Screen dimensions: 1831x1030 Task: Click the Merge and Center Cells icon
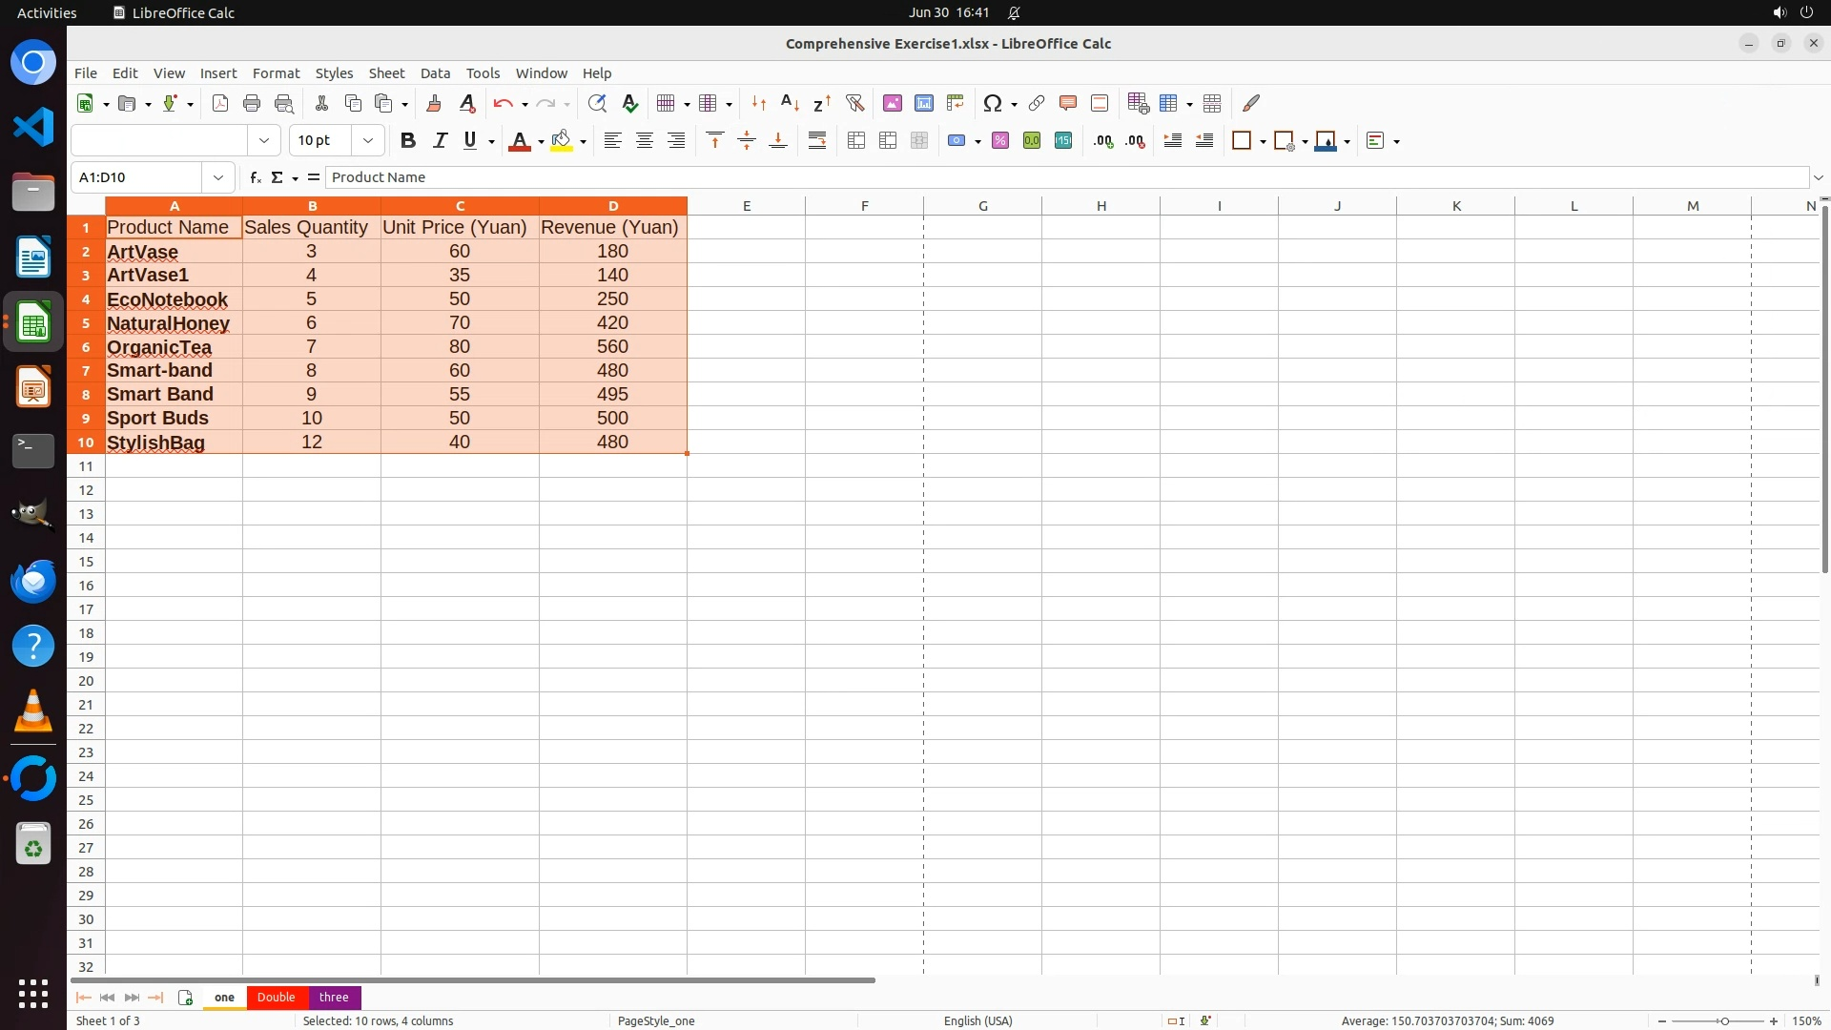[x=856, y=141]
